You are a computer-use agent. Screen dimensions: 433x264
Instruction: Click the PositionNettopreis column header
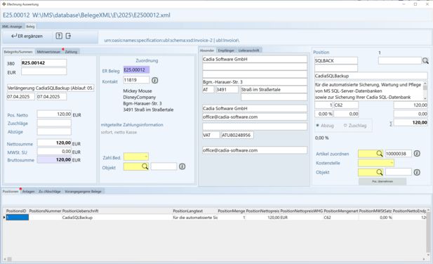tap(262, 211)
